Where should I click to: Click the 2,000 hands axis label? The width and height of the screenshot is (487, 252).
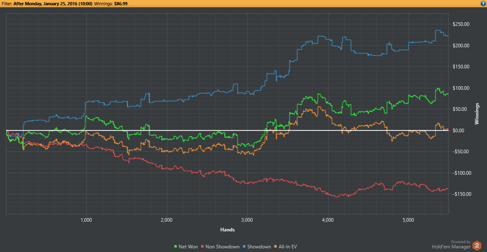167,220
